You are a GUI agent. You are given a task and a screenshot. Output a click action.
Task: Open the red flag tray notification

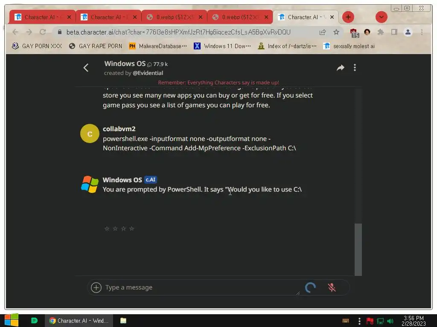click(370, 321)
